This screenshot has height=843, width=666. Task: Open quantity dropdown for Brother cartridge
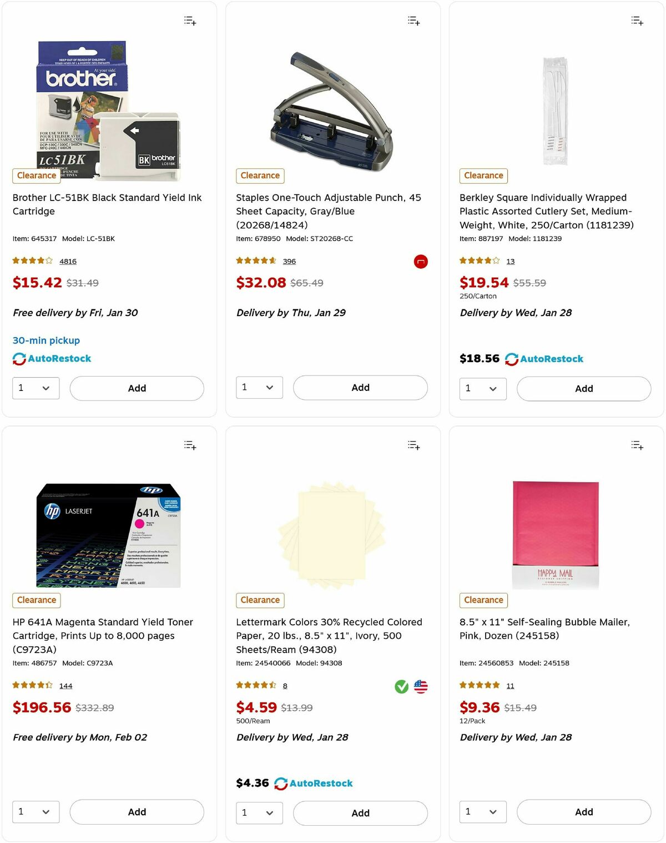coord(36,388)
